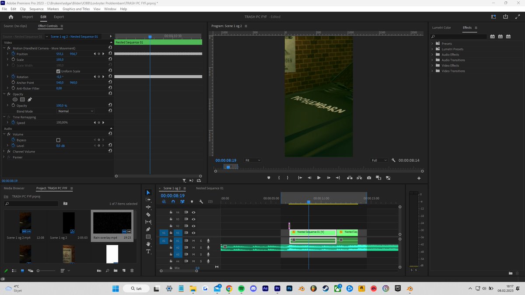Switch to Media Browser tab
Image resolution: width=525 pixels, height=295 pixels.
(x=14, y=188)
